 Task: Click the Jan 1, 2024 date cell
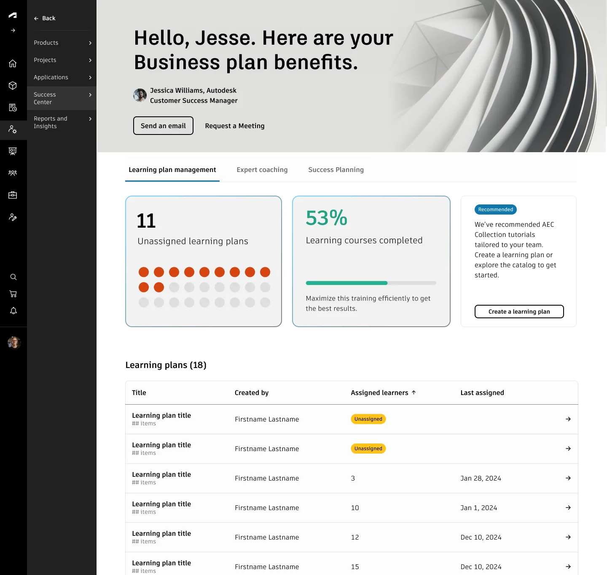(x=479, y=508)
